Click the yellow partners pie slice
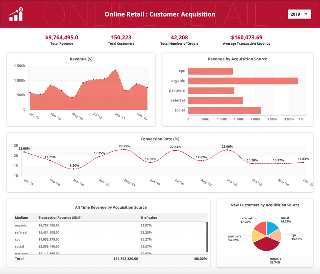This screenshot has height=274, width=320. click(x=257, y=236)
